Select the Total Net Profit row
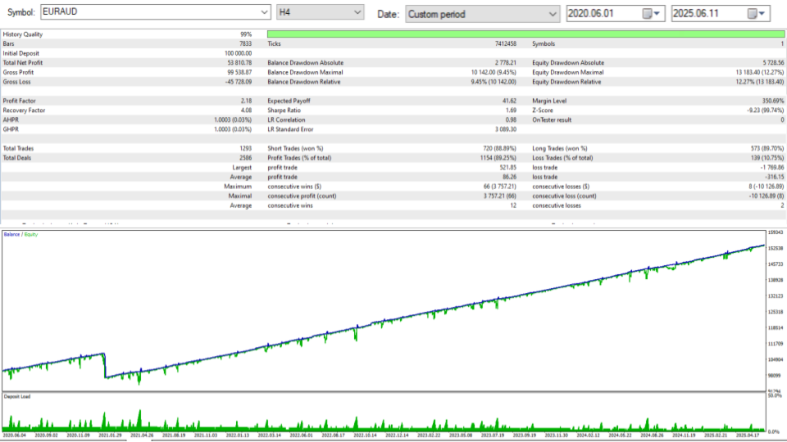 click(128, 63)
